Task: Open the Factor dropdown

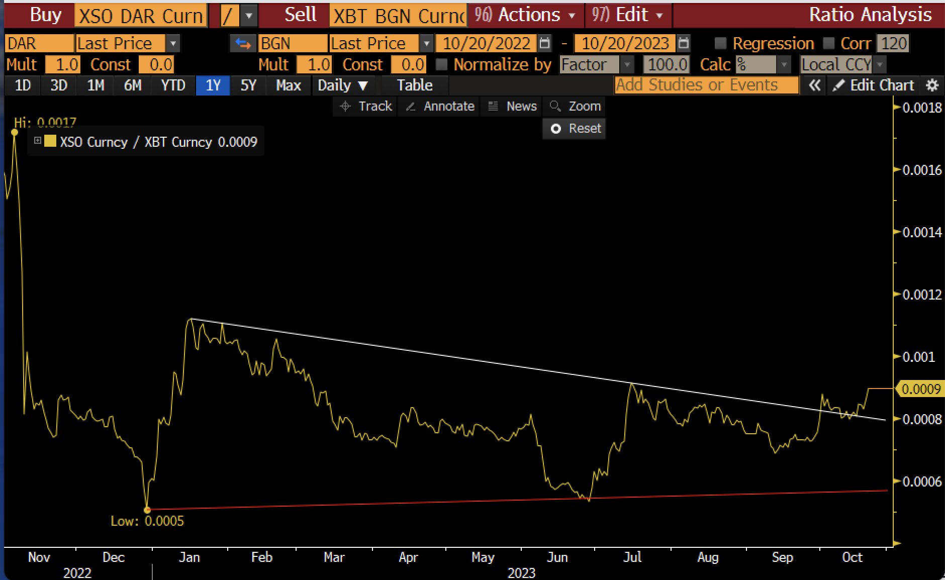Action: pos(597,65)
